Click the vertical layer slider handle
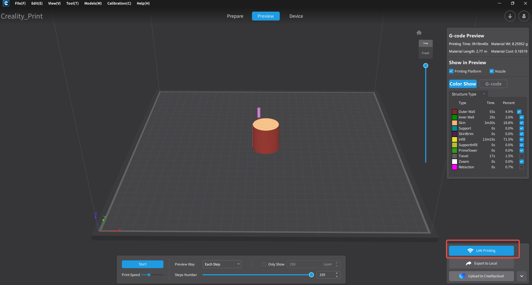This screenshot has height=285, width=532. coord(425,66)
